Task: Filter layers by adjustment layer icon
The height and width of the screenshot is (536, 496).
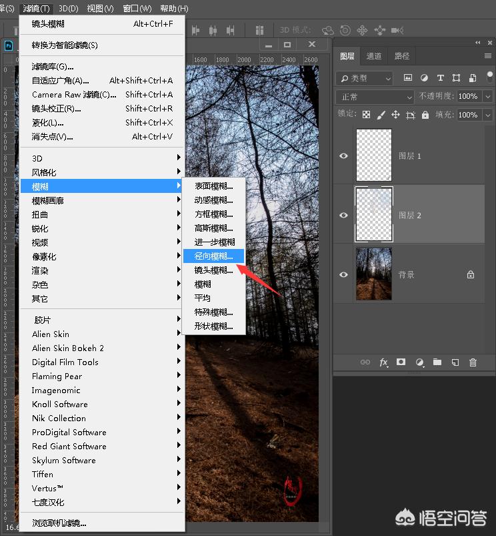Action: (424, 78)
